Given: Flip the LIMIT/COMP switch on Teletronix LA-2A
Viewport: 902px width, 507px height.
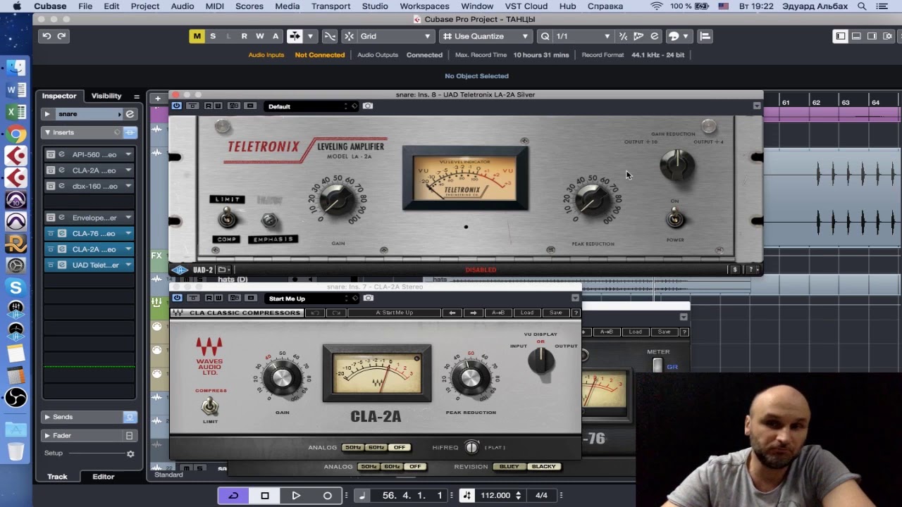Looking at the screenshot, I should [227, 219].
